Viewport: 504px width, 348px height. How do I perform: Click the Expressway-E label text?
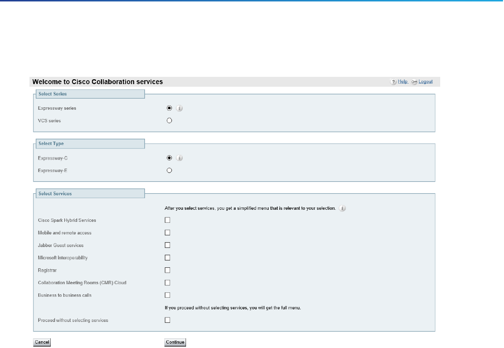coord(53,171)
